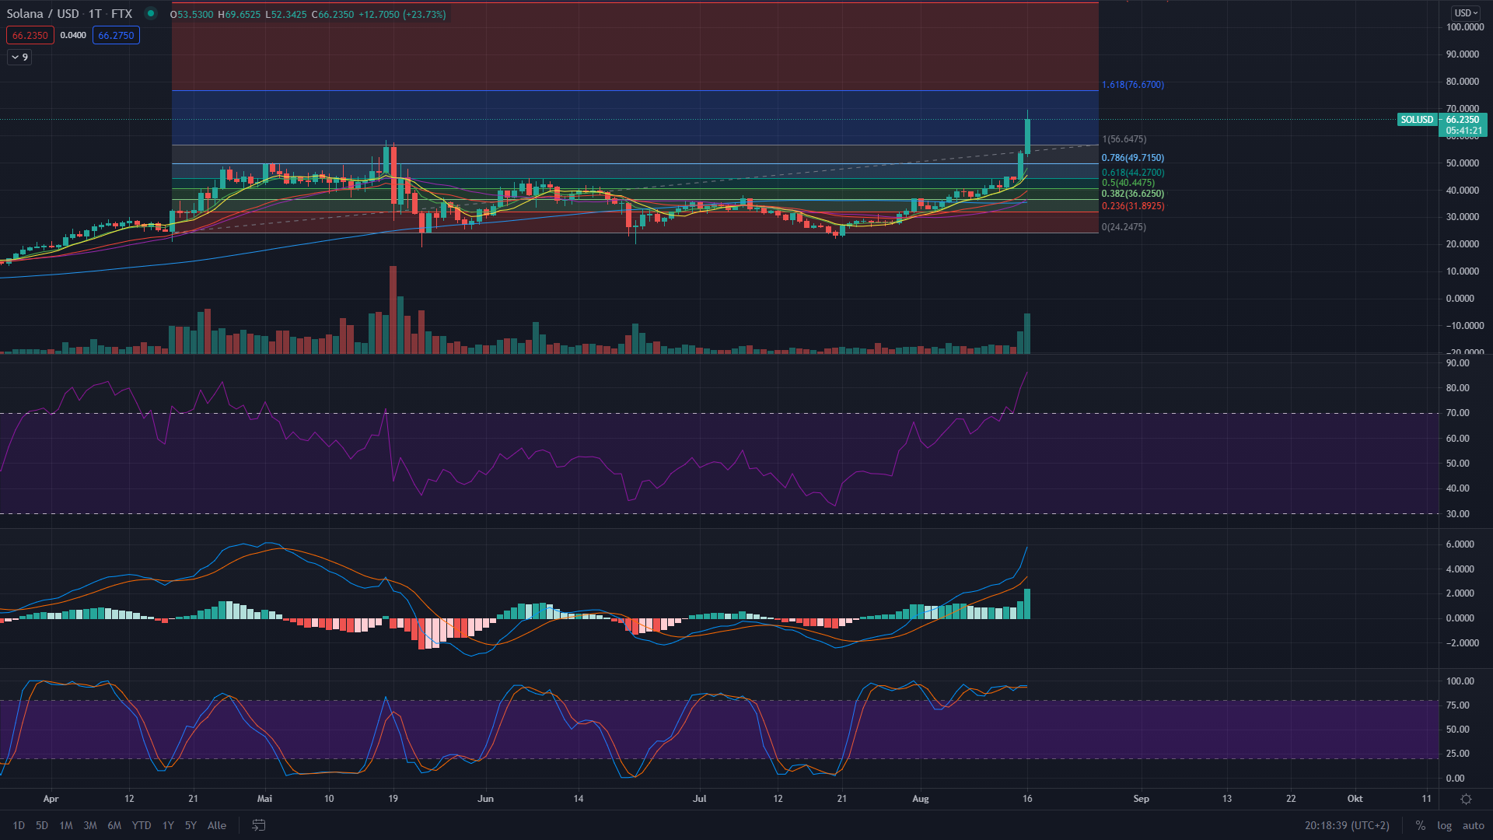This screenshot has height=840, width=1493.
Task: Click the red sell price box 66.2350
Action: coord(30,36)
